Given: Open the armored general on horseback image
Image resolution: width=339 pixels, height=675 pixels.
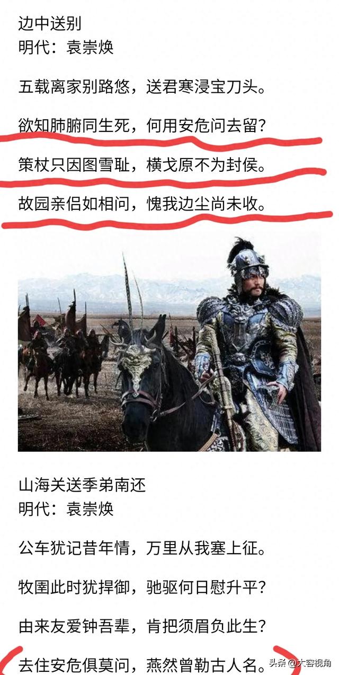Looking at the screenshot, I should (169, 340).
